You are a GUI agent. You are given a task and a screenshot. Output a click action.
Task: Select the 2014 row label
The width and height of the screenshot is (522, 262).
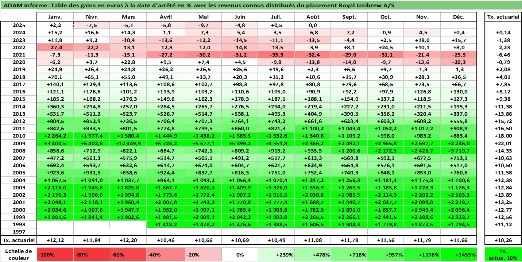pos(19,107)
